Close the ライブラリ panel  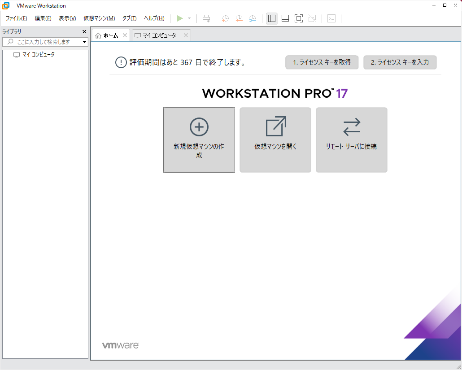[x=84, y=31]
